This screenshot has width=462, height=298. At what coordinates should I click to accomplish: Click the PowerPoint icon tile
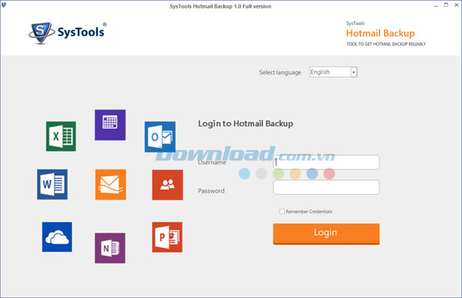pyautogui.click(x=167, y=237)
